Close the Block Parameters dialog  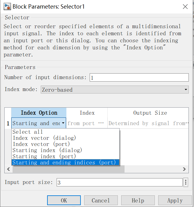coord(185,6)
